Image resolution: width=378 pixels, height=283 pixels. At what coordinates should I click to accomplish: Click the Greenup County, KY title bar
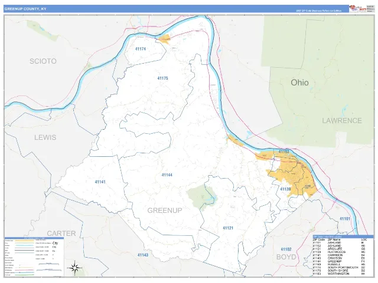click(x=176, y=9)
